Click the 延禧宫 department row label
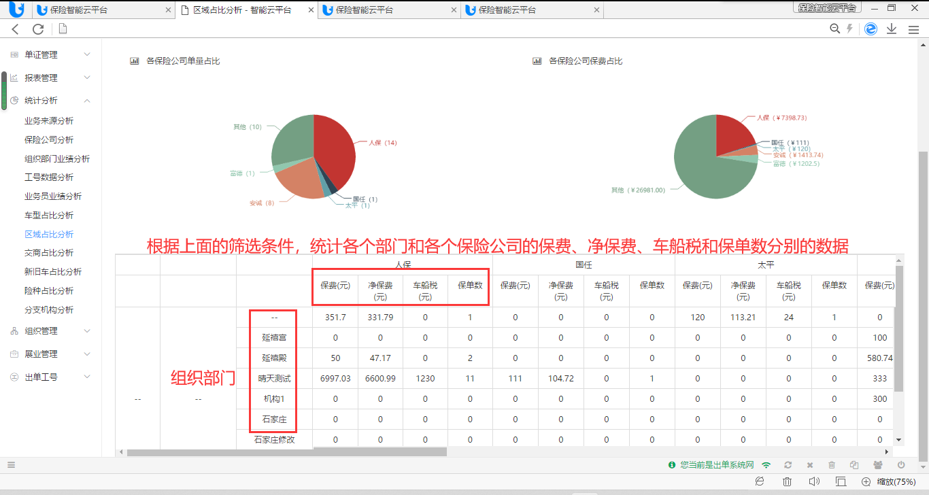 (x=274, y=338)
